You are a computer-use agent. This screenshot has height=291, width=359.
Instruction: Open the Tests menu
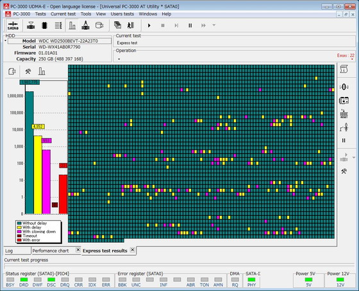click(40, 14)
